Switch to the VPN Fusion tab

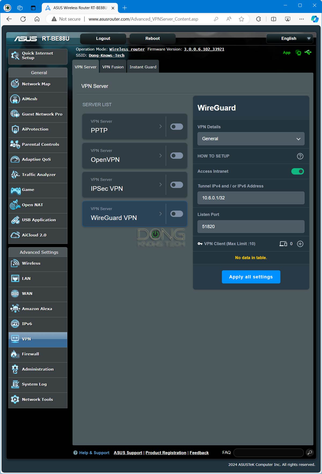pyautogui.click(x=113, y=67)
